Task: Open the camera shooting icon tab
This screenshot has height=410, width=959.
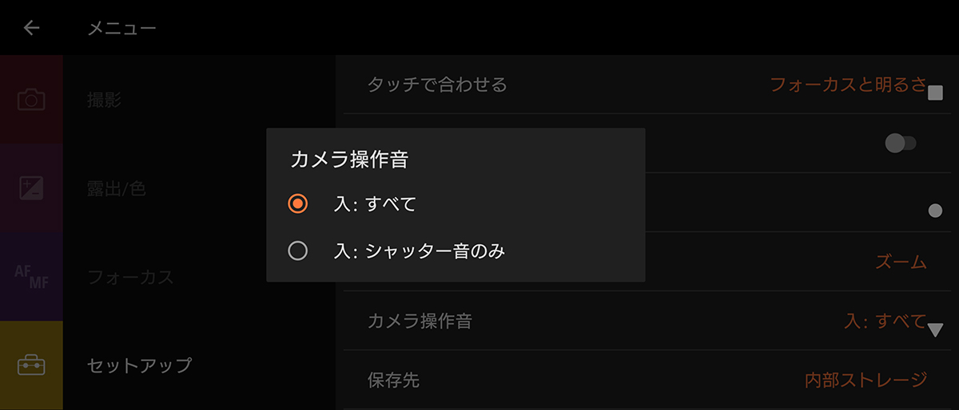Action: [x=31, y=100]
